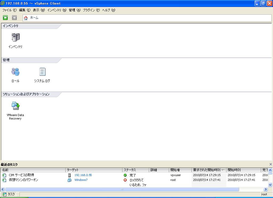Click host icon beside 192.168.0.55 target
This screenshot has width=273, height=198.
70,175
